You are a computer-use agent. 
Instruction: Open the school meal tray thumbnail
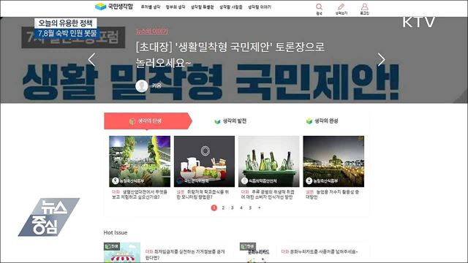(204, 161)
